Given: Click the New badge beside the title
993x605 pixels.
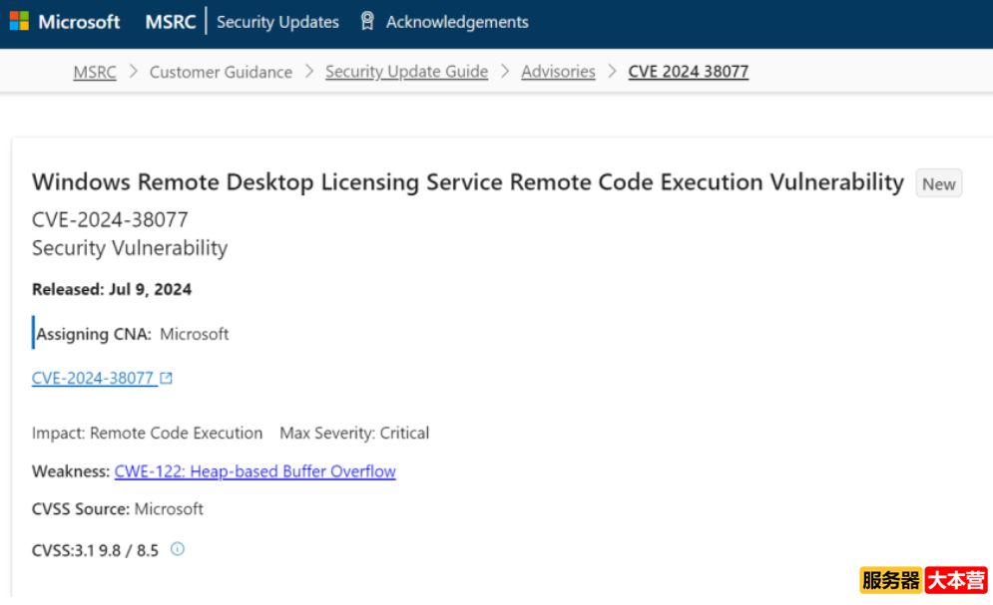Looking at the screenshot, I should click(938, 183).
